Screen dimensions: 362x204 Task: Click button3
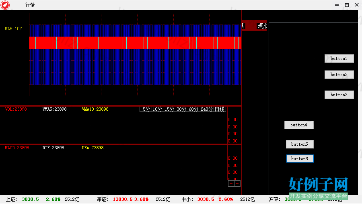339,95
